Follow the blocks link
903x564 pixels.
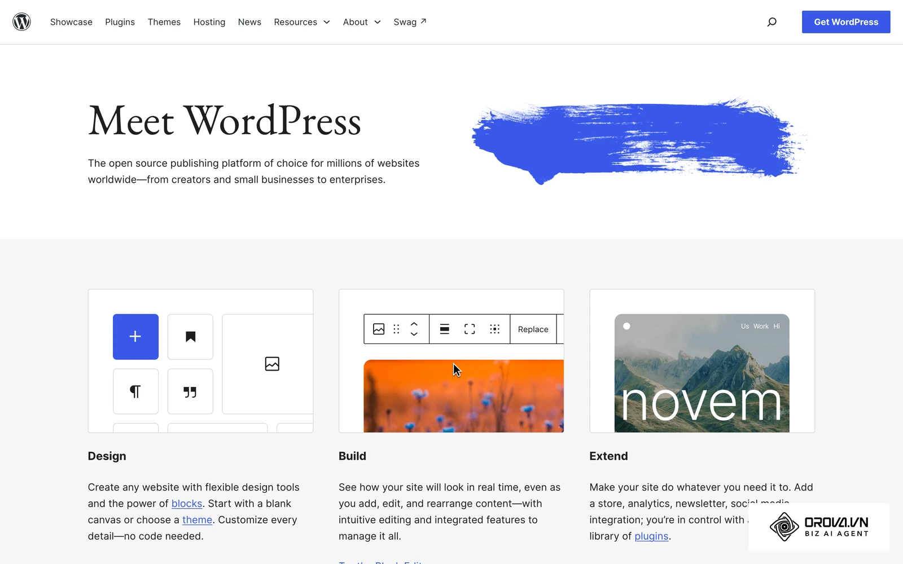point(187,504)
